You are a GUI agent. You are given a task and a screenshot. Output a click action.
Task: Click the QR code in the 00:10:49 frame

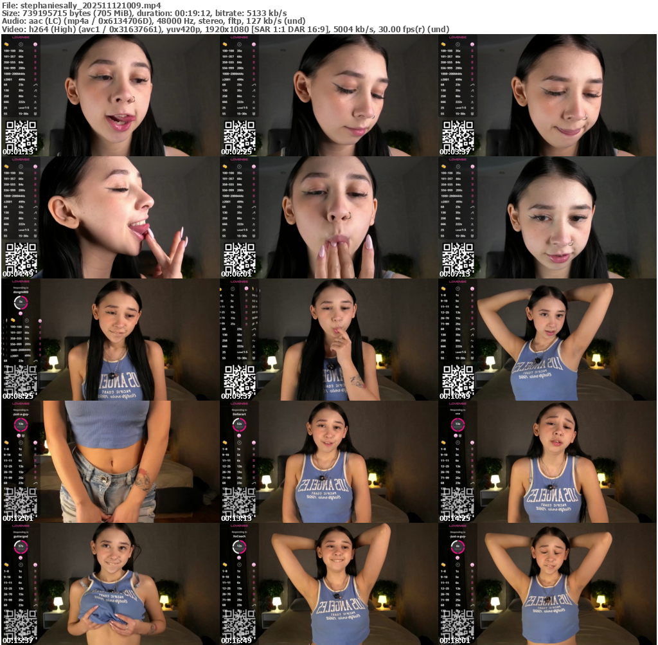pos(458,380)
